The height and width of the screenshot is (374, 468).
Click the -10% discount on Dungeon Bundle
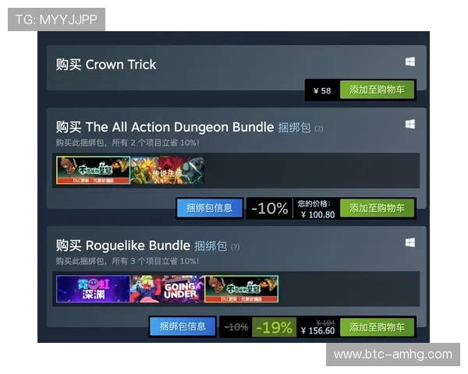(x=270, y=208)
